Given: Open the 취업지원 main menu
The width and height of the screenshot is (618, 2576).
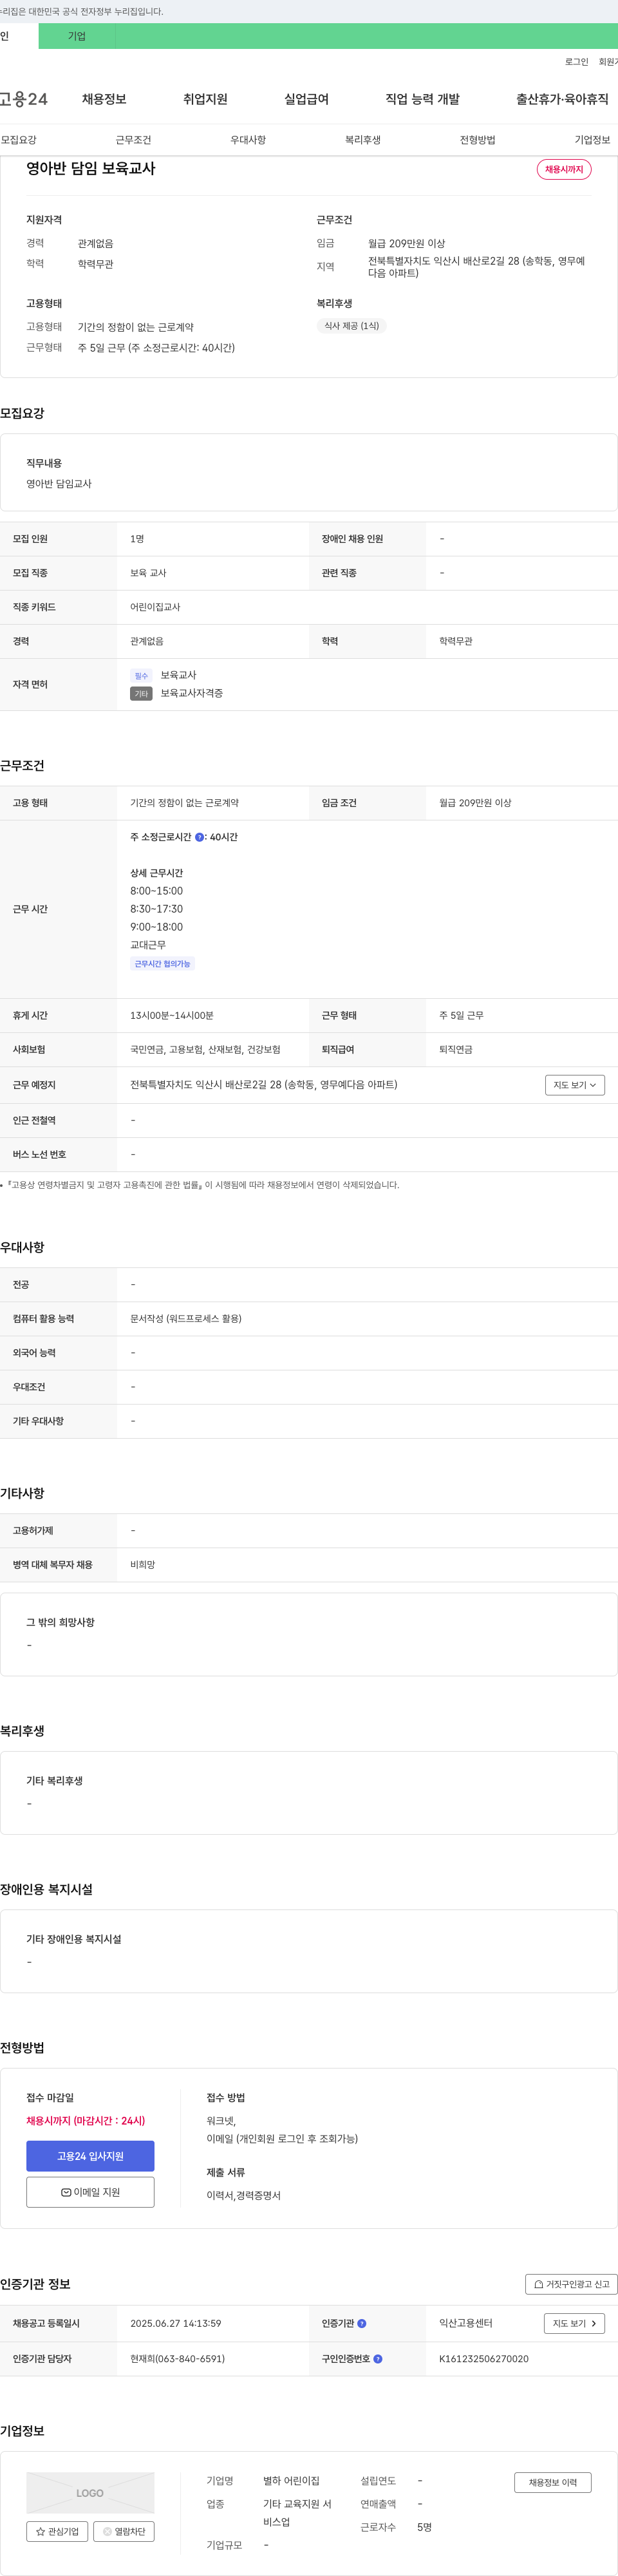Looking at the screenshot, I should pyautogui.click(x=205, y=99).
